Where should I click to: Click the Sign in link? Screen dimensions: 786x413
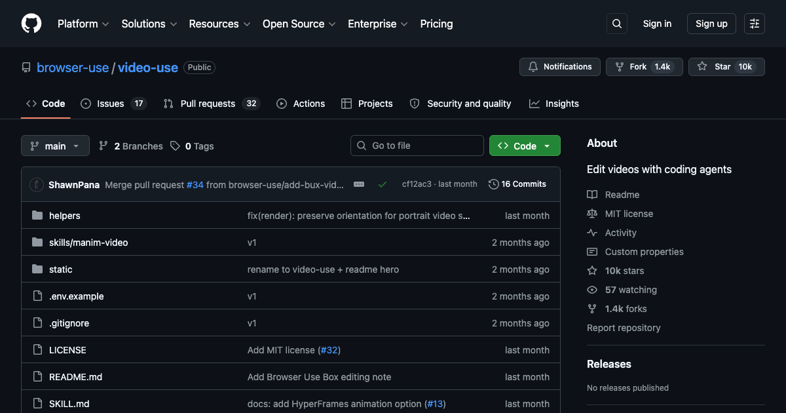coord(657,24)
